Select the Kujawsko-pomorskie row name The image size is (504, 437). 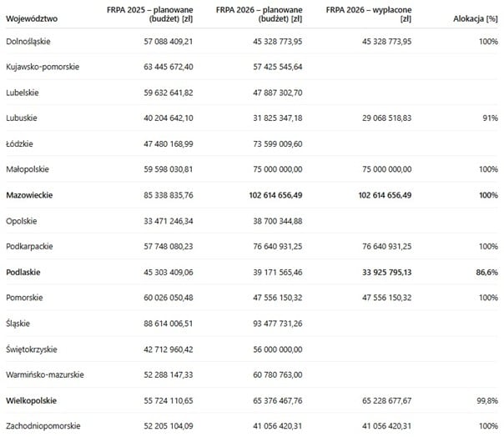pos(42,66)
